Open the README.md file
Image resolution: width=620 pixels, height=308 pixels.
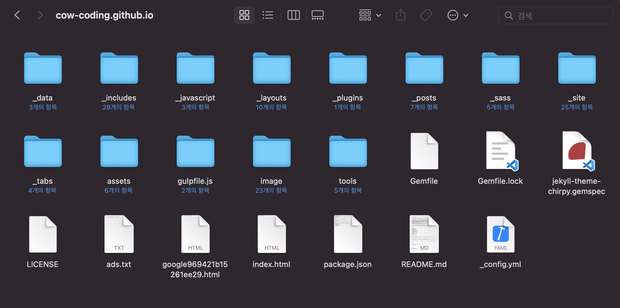[x=424, y=234]
